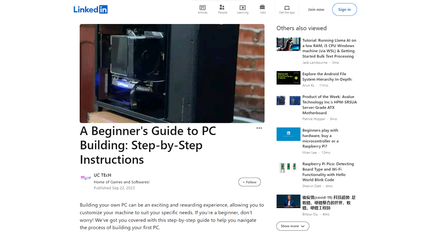The height and width of the screenshot is (234, 434).
Task: Click the UC TEcH author avatar
Action: pos(86,178)
